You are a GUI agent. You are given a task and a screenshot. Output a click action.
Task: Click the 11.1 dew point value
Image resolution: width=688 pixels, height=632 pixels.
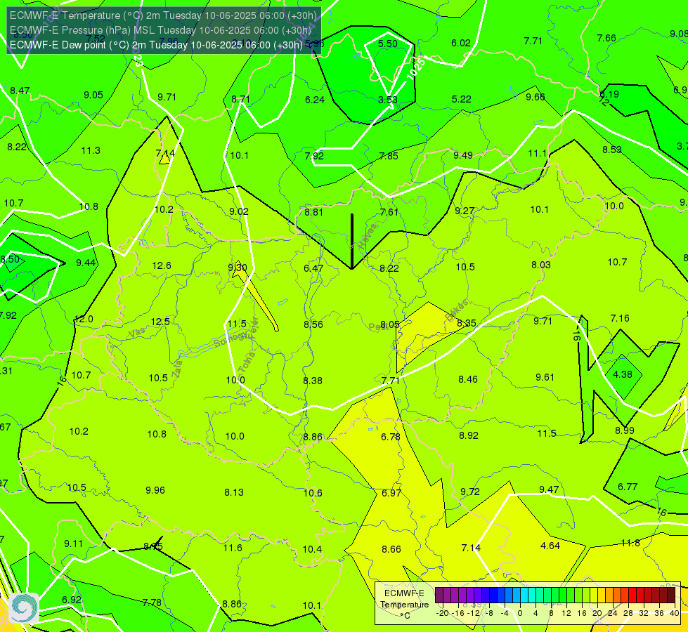click(x=537, y=154)
